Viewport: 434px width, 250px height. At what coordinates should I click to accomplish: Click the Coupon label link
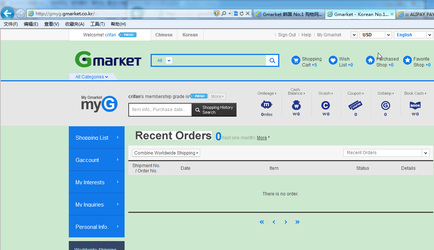[356, 94]
